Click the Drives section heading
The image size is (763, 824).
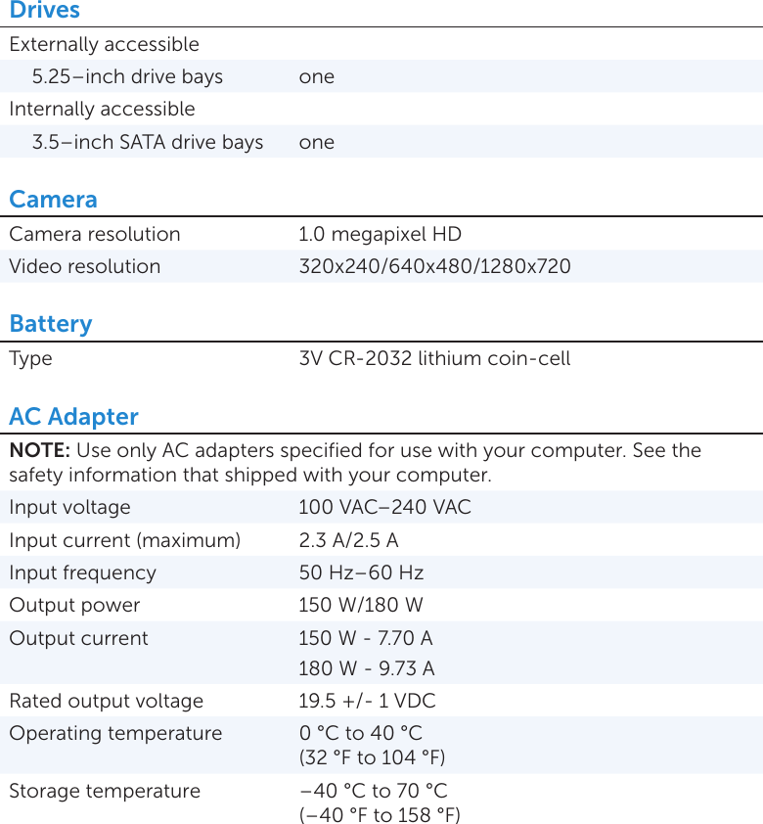click(x=44, y=11)
